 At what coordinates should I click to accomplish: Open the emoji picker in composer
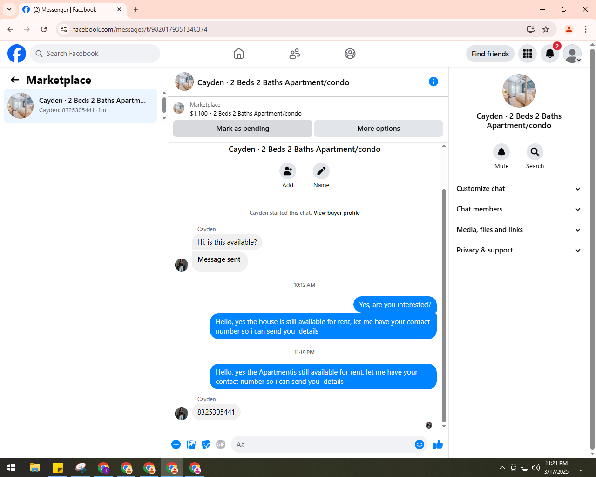pyautogui.click(x=420, y=444)
